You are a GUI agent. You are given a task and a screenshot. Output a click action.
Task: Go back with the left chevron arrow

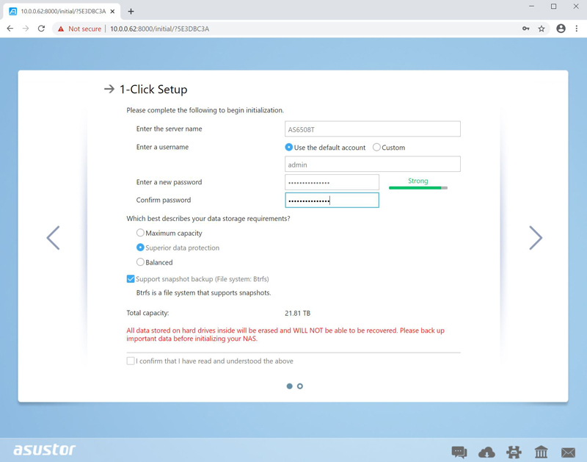tap(53, 237)
